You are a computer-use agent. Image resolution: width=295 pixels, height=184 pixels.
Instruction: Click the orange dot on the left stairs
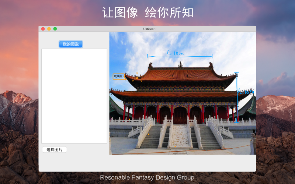pyautogui.click(x=149, y=134)
